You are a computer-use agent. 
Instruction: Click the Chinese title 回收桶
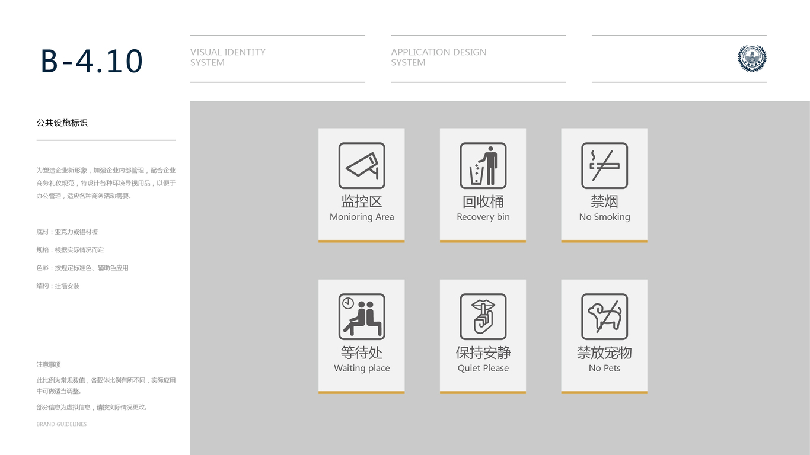tap(483, 201)
